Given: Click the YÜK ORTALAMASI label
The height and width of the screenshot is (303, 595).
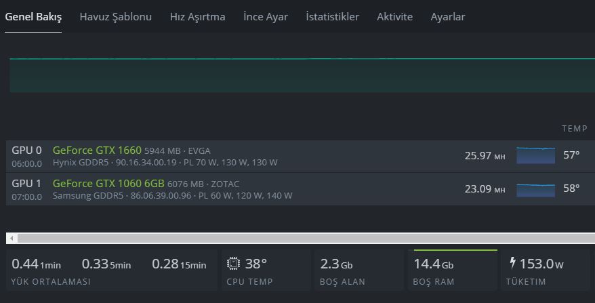Looking at the screenshot, I should point(51,282).
